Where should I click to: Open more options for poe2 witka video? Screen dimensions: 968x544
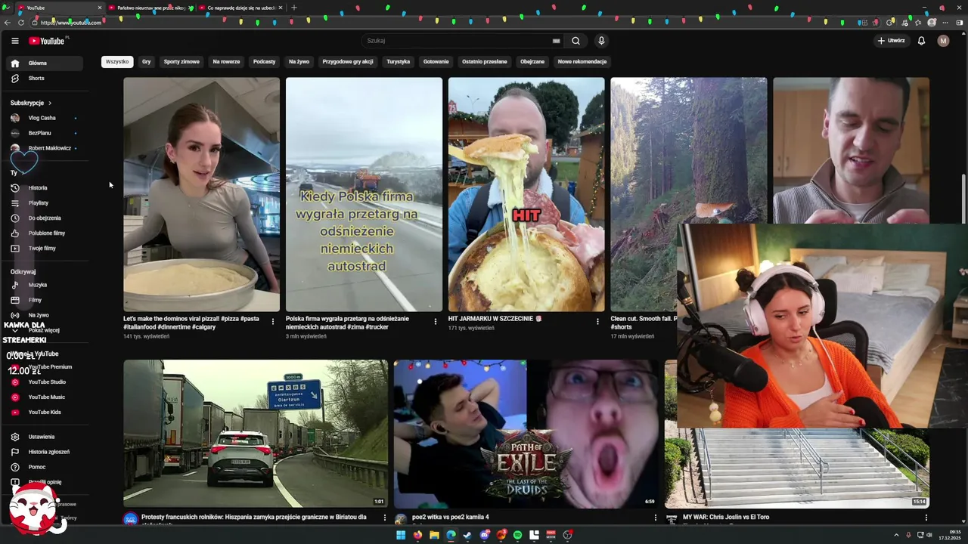pos(655,518)
